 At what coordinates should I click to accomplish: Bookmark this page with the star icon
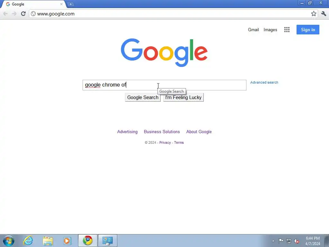(x=314, y=14)
